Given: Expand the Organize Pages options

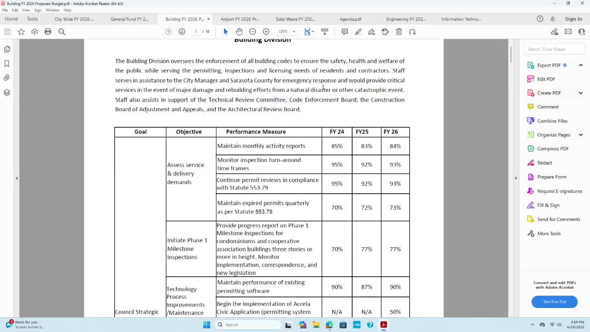Looking at the screenshot, I should pos(581,135).
